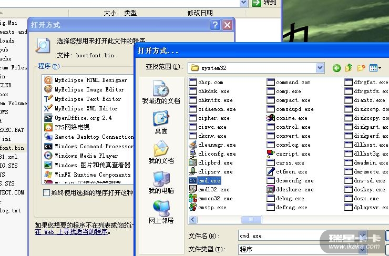
Task: Select OpenOffice.org 2.4 icon
Action: (48, 118)
